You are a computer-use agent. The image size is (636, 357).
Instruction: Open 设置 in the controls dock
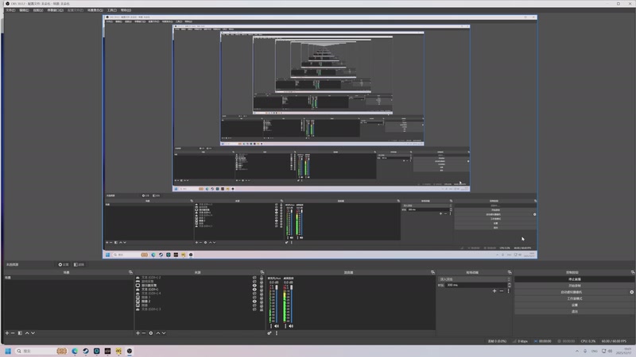point(574,305)
